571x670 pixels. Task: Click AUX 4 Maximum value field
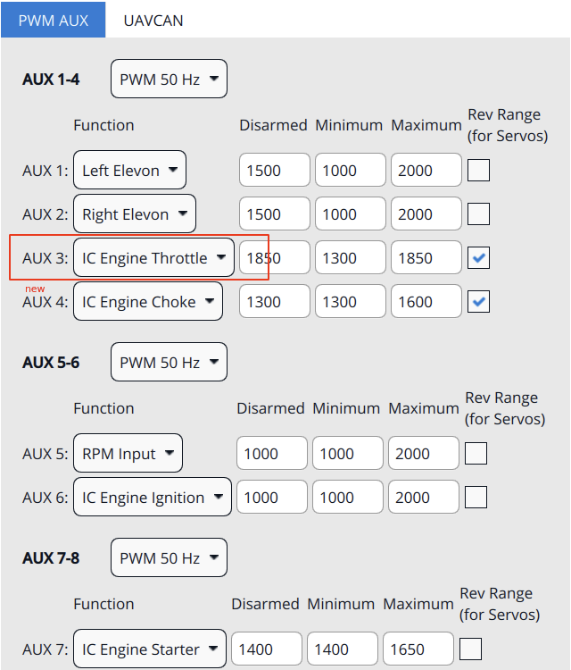426,302
